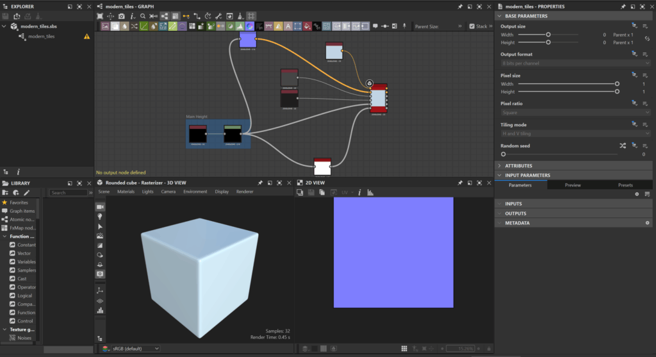Add a Blur droplet node from the node toolbar
This screenshot has height=357, width=656.
point(124,26)
